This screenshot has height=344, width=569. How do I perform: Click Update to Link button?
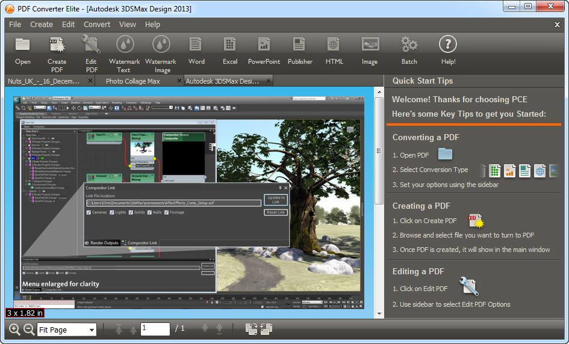[x=276, y=200]
